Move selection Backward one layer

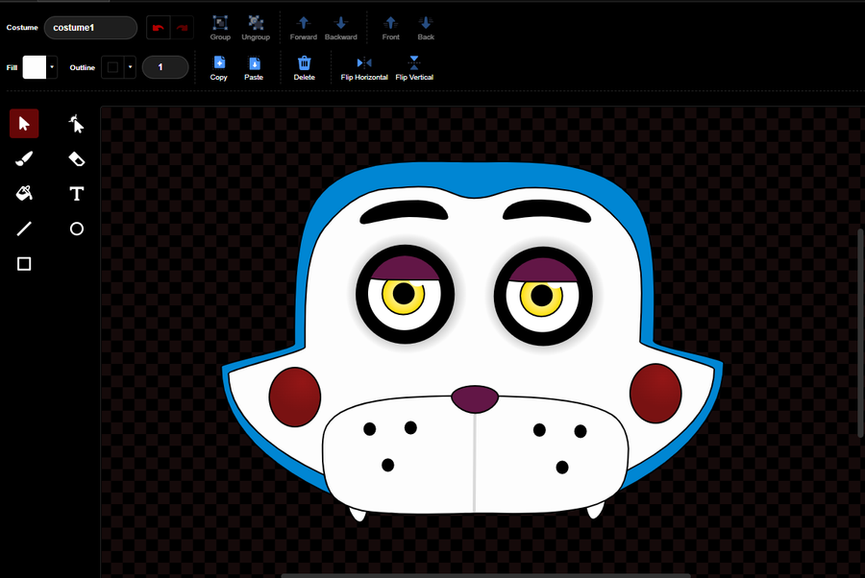341,28
